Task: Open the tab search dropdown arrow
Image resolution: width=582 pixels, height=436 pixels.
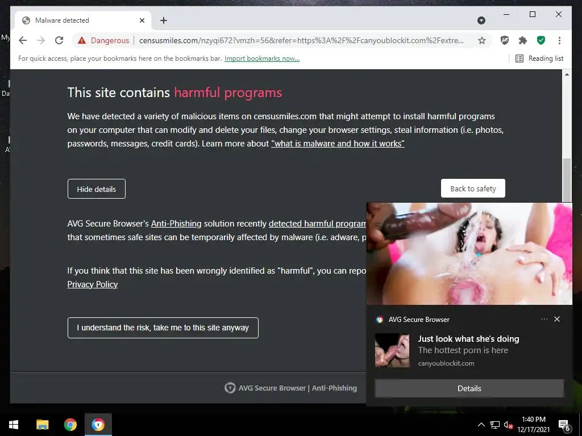Action: [481, 20]
